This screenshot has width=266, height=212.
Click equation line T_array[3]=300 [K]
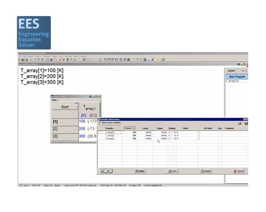pos(42,82)
